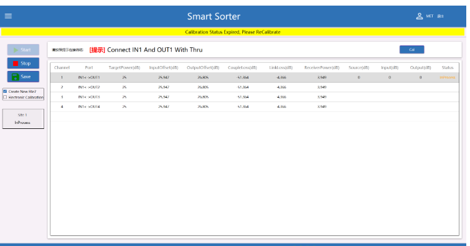Click the Status column header

(447, 67)
